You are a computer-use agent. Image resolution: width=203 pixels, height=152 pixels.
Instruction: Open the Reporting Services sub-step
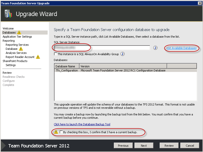click(17, 45)
